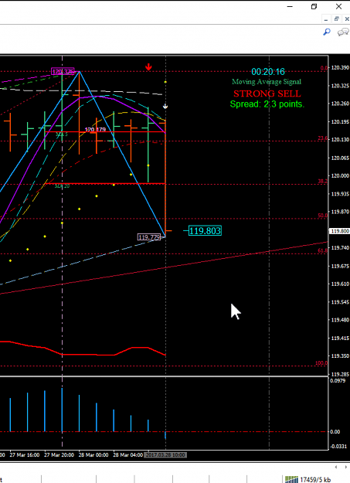Click the 27 Mar 16:00 time label

[25, 454]
